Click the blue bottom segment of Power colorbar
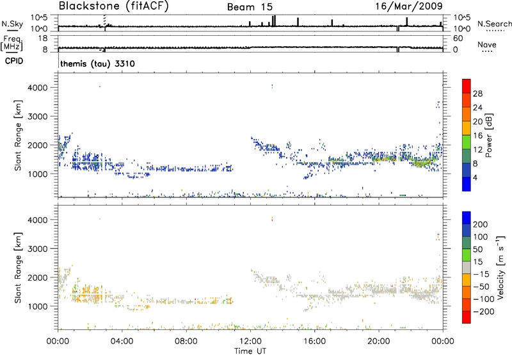This screenshot has height=355, width=512. point(467,184)
